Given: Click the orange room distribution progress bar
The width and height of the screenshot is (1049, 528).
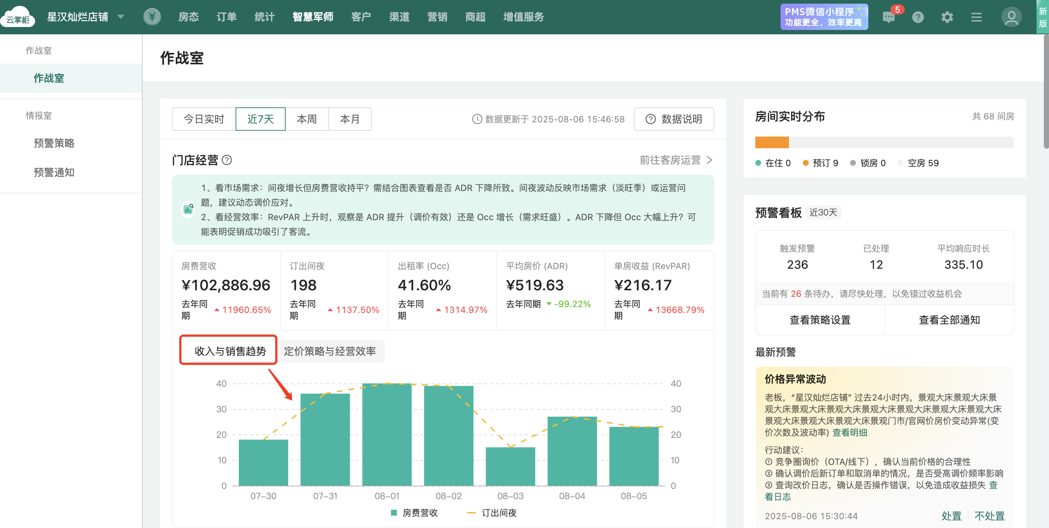Looking at the screenshot, I should pos(772,142).
